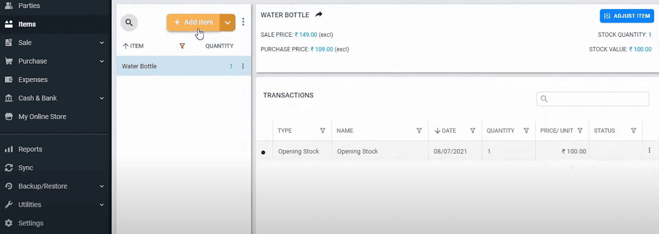This screenshot has height=234, width=659.
Task: Click the Add Item button
Action: (194, 23)
